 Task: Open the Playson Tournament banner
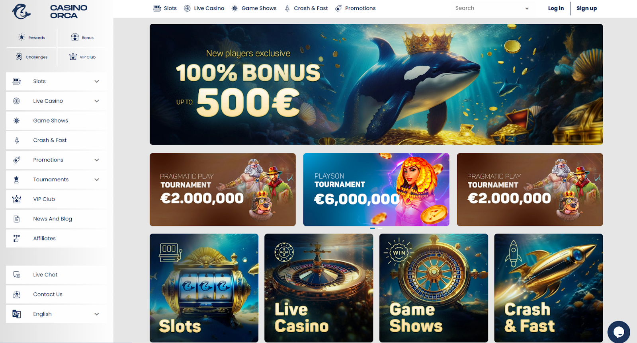376,189
